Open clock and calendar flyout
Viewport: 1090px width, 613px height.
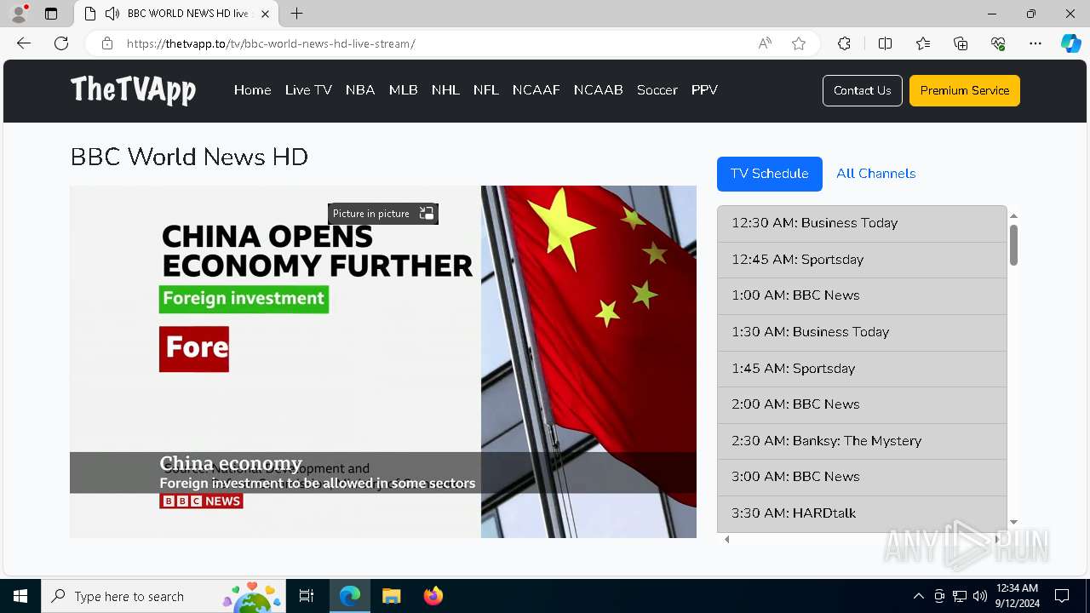pos(1018,596)
